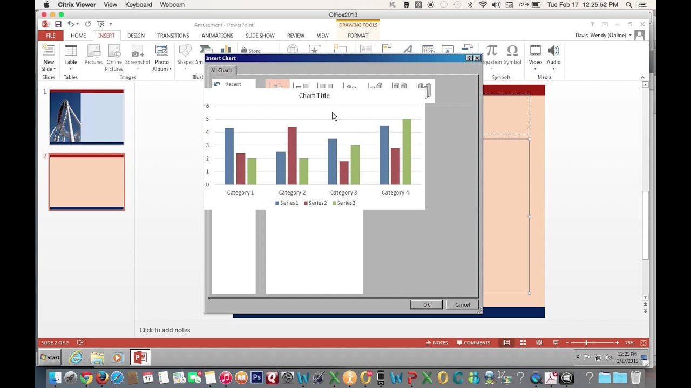Open the Trash in the Dock
This screenshot has width=691, height=388.
pyautogui.click(x=635, y=378)
